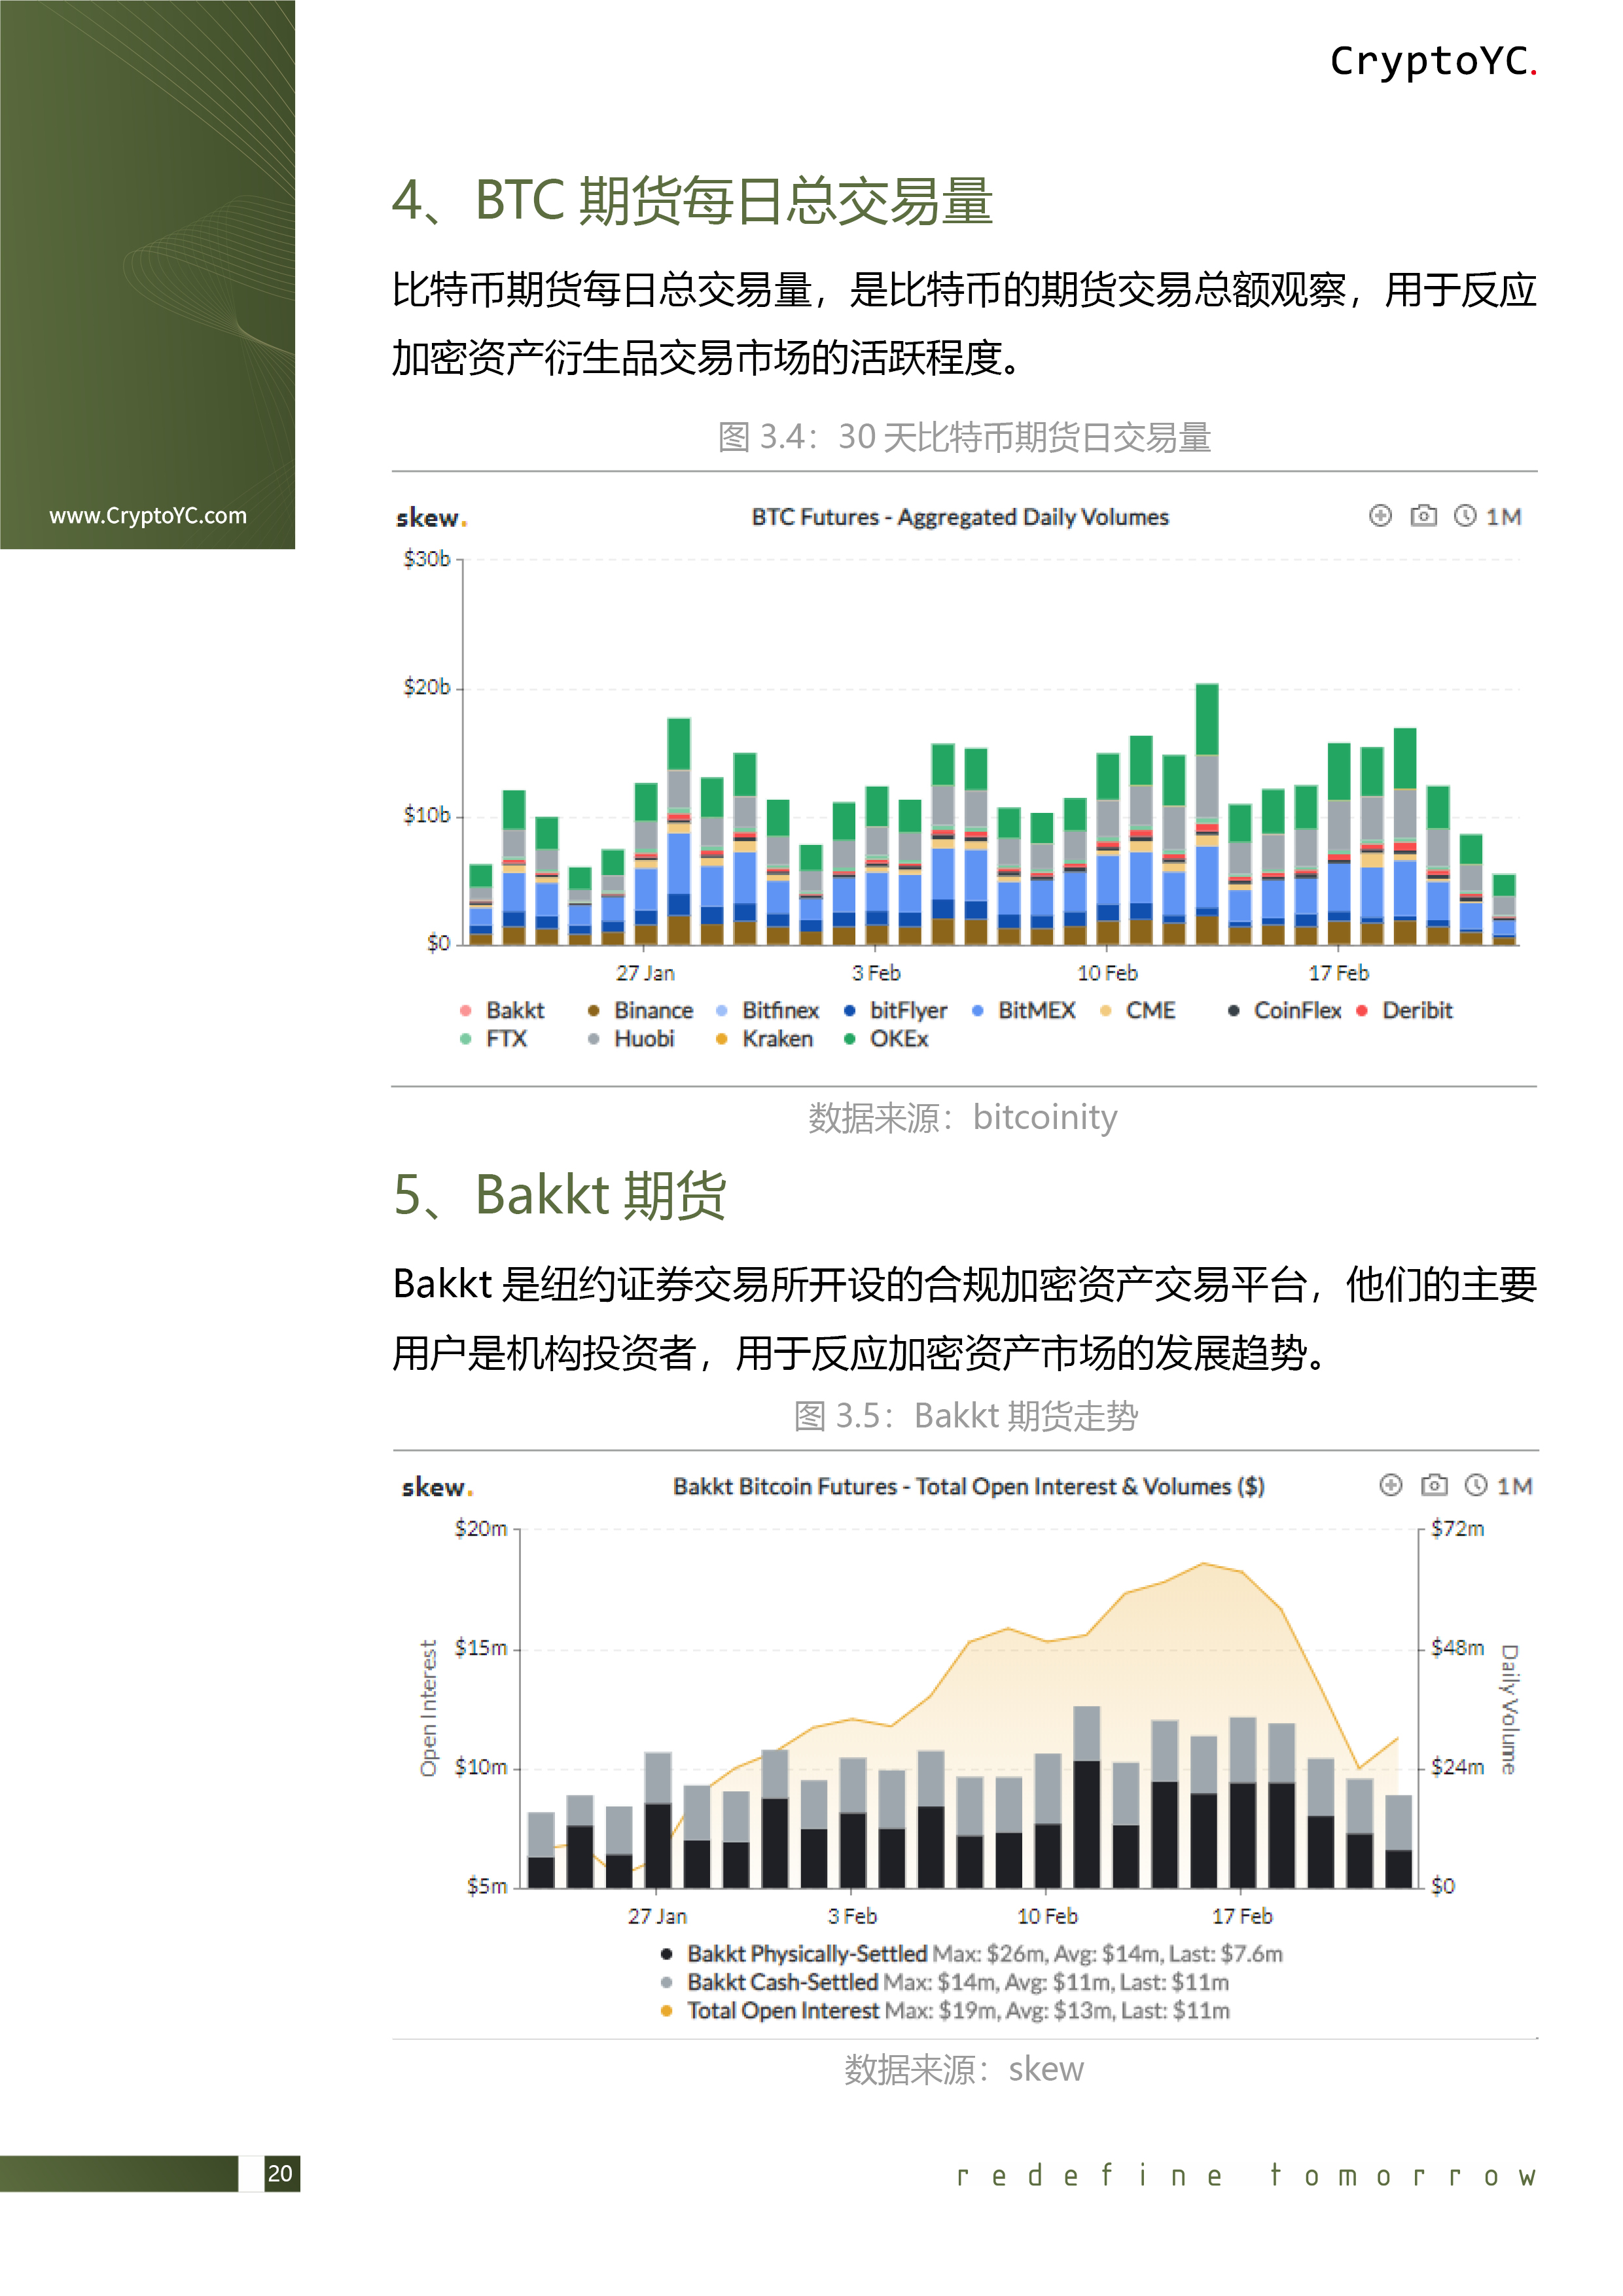This screenshot has width=1623, height=2296.
Task: Click the 'Open Interest' axis title
Action: 429,1708
